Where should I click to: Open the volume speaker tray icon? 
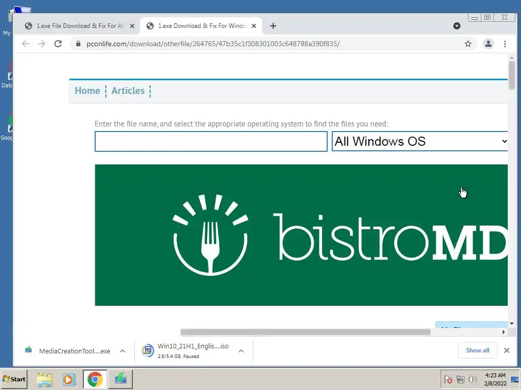point(472,379)
